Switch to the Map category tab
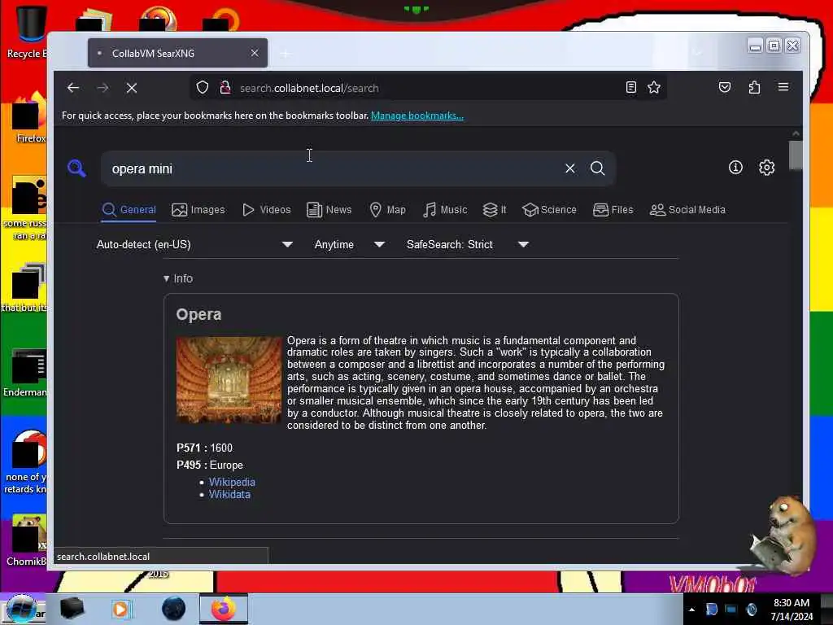The height and width of the screenshot is (625, 833). coord(388,210)
